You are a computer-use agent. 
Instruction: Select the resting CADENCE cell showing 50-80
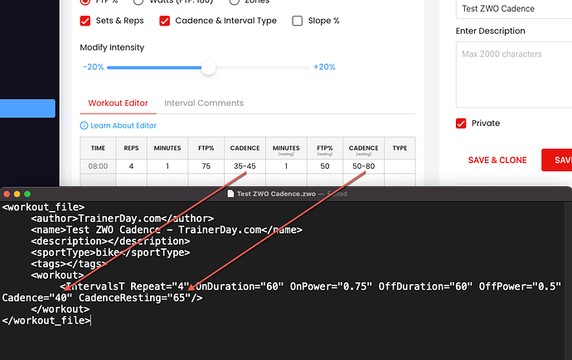click(363, 166)
